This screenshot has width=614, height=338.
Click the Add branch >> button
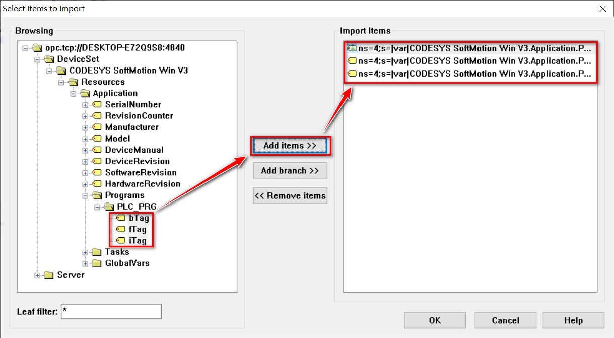290,171
